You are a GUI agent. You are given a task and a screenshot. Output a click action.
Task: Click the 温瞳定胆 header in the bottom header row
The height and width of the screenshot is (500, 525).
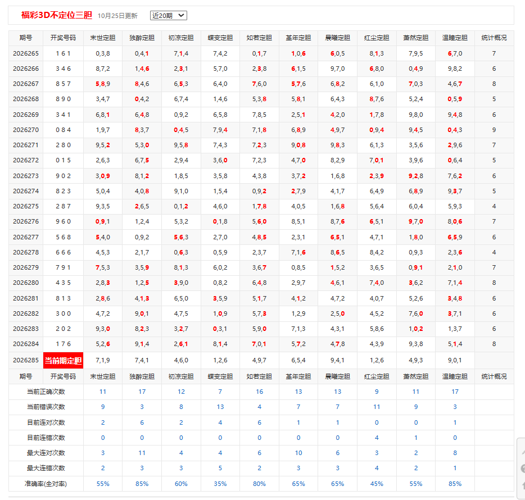tap(455, 376)
